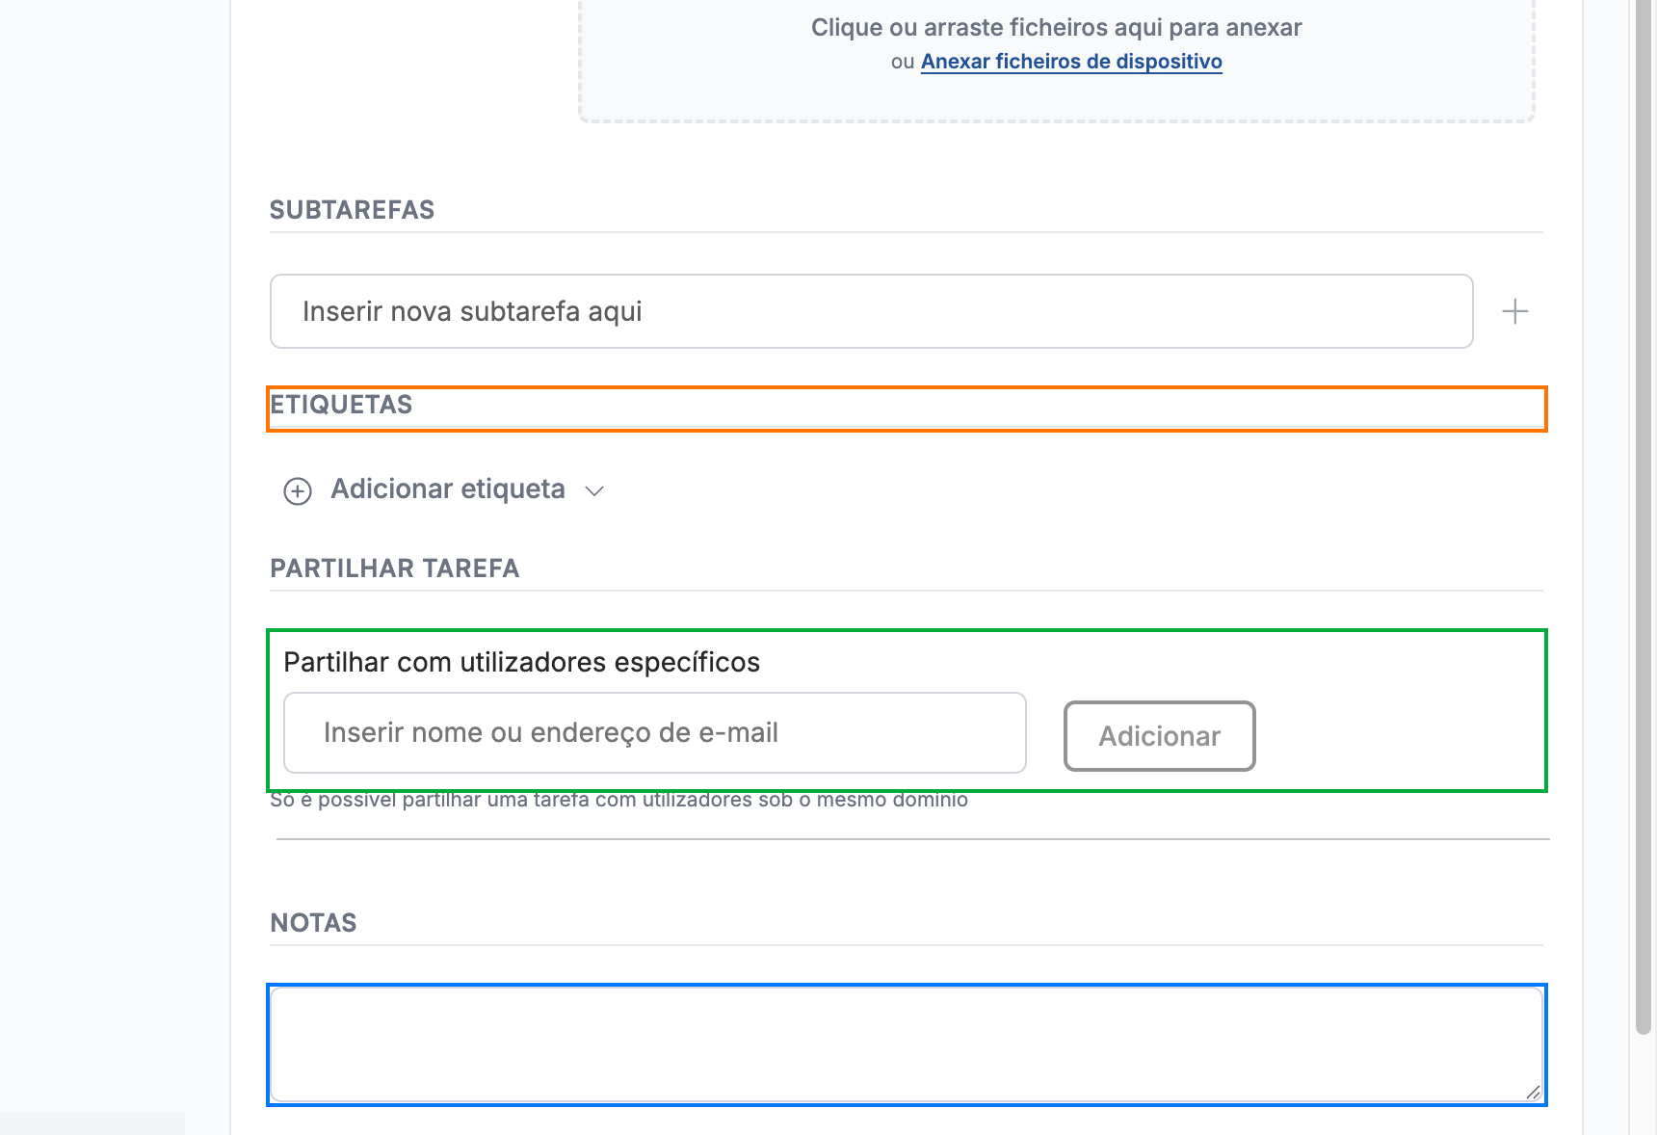Image resolution: width=1657 pixels, height=1135 pixels.
Task: Select the NOTAS section heading
Action: point(313,923)
